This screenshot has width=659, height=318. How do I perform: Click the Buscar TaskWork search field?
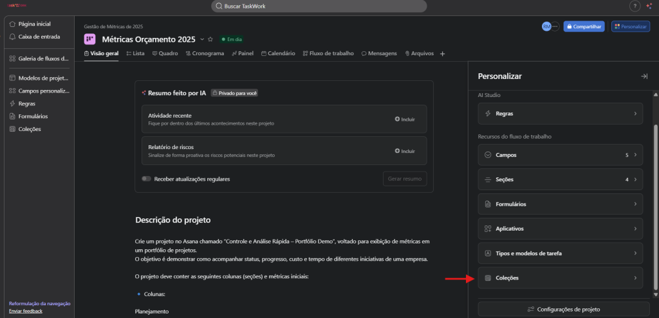319,6
